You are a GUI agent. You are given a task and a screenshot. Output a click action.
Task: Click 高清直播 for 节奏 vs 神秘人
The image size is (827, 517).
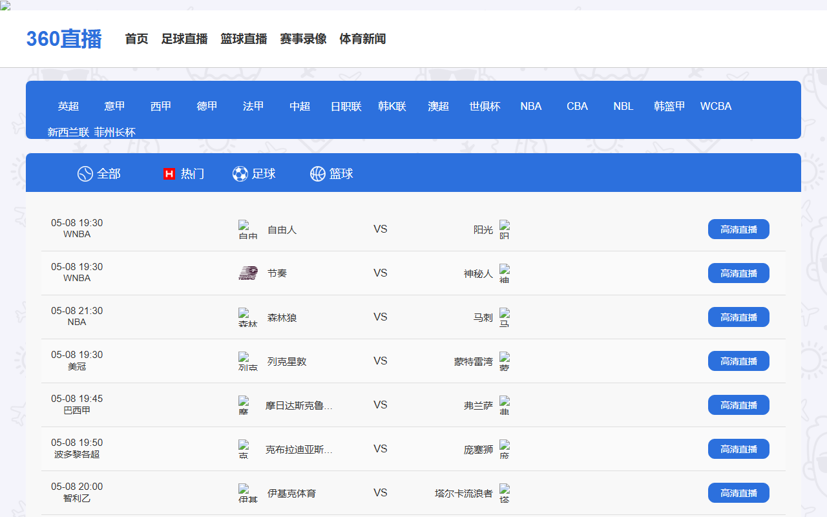coord(738,273)
